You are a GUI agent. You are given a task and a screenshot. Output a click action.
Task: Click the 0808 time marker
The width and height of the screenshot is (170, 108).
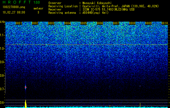pyautogui.click(x=132, y=23)
